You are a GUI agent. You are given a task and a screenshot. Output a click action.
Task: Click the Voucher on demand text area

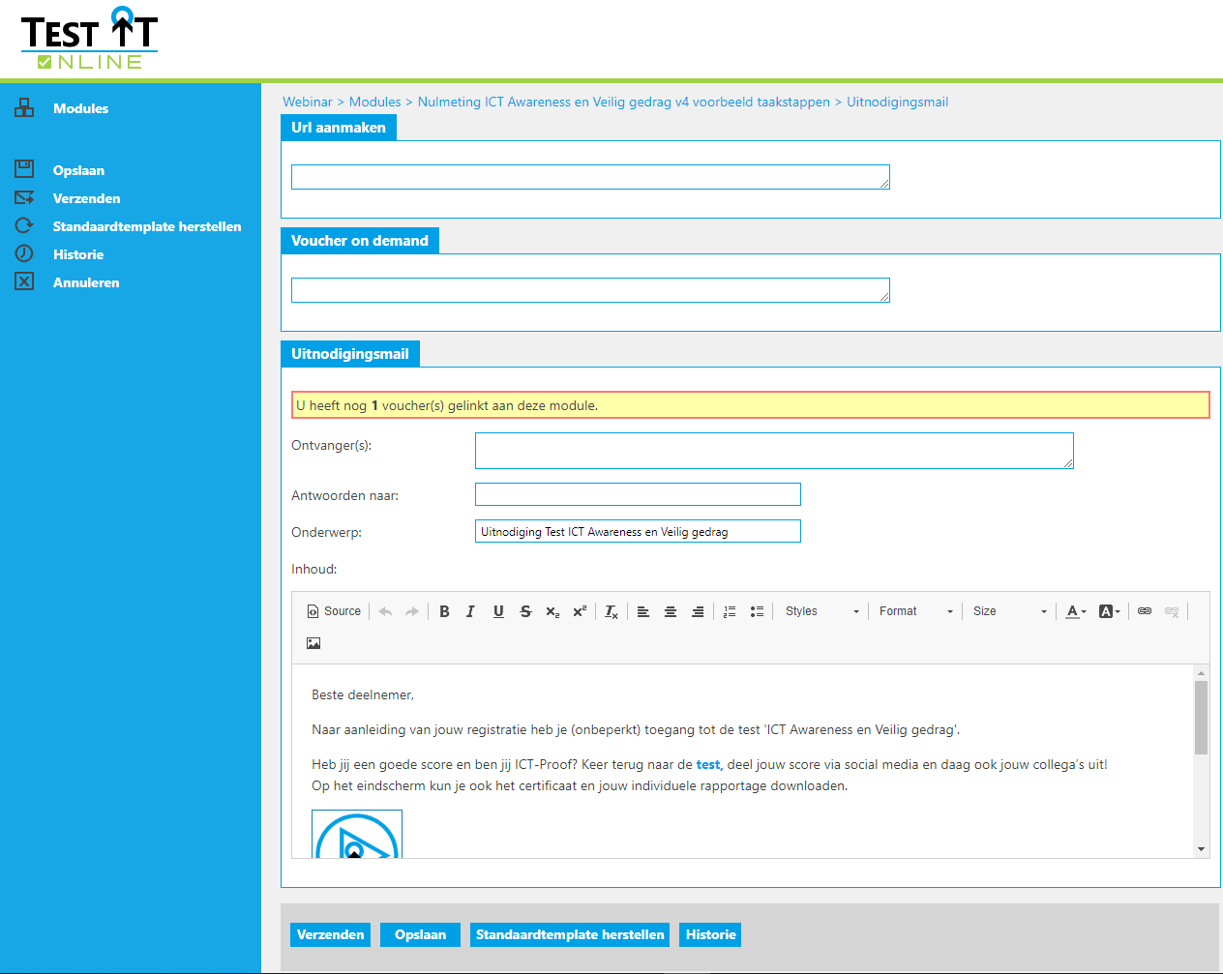[x=590, y=290]
